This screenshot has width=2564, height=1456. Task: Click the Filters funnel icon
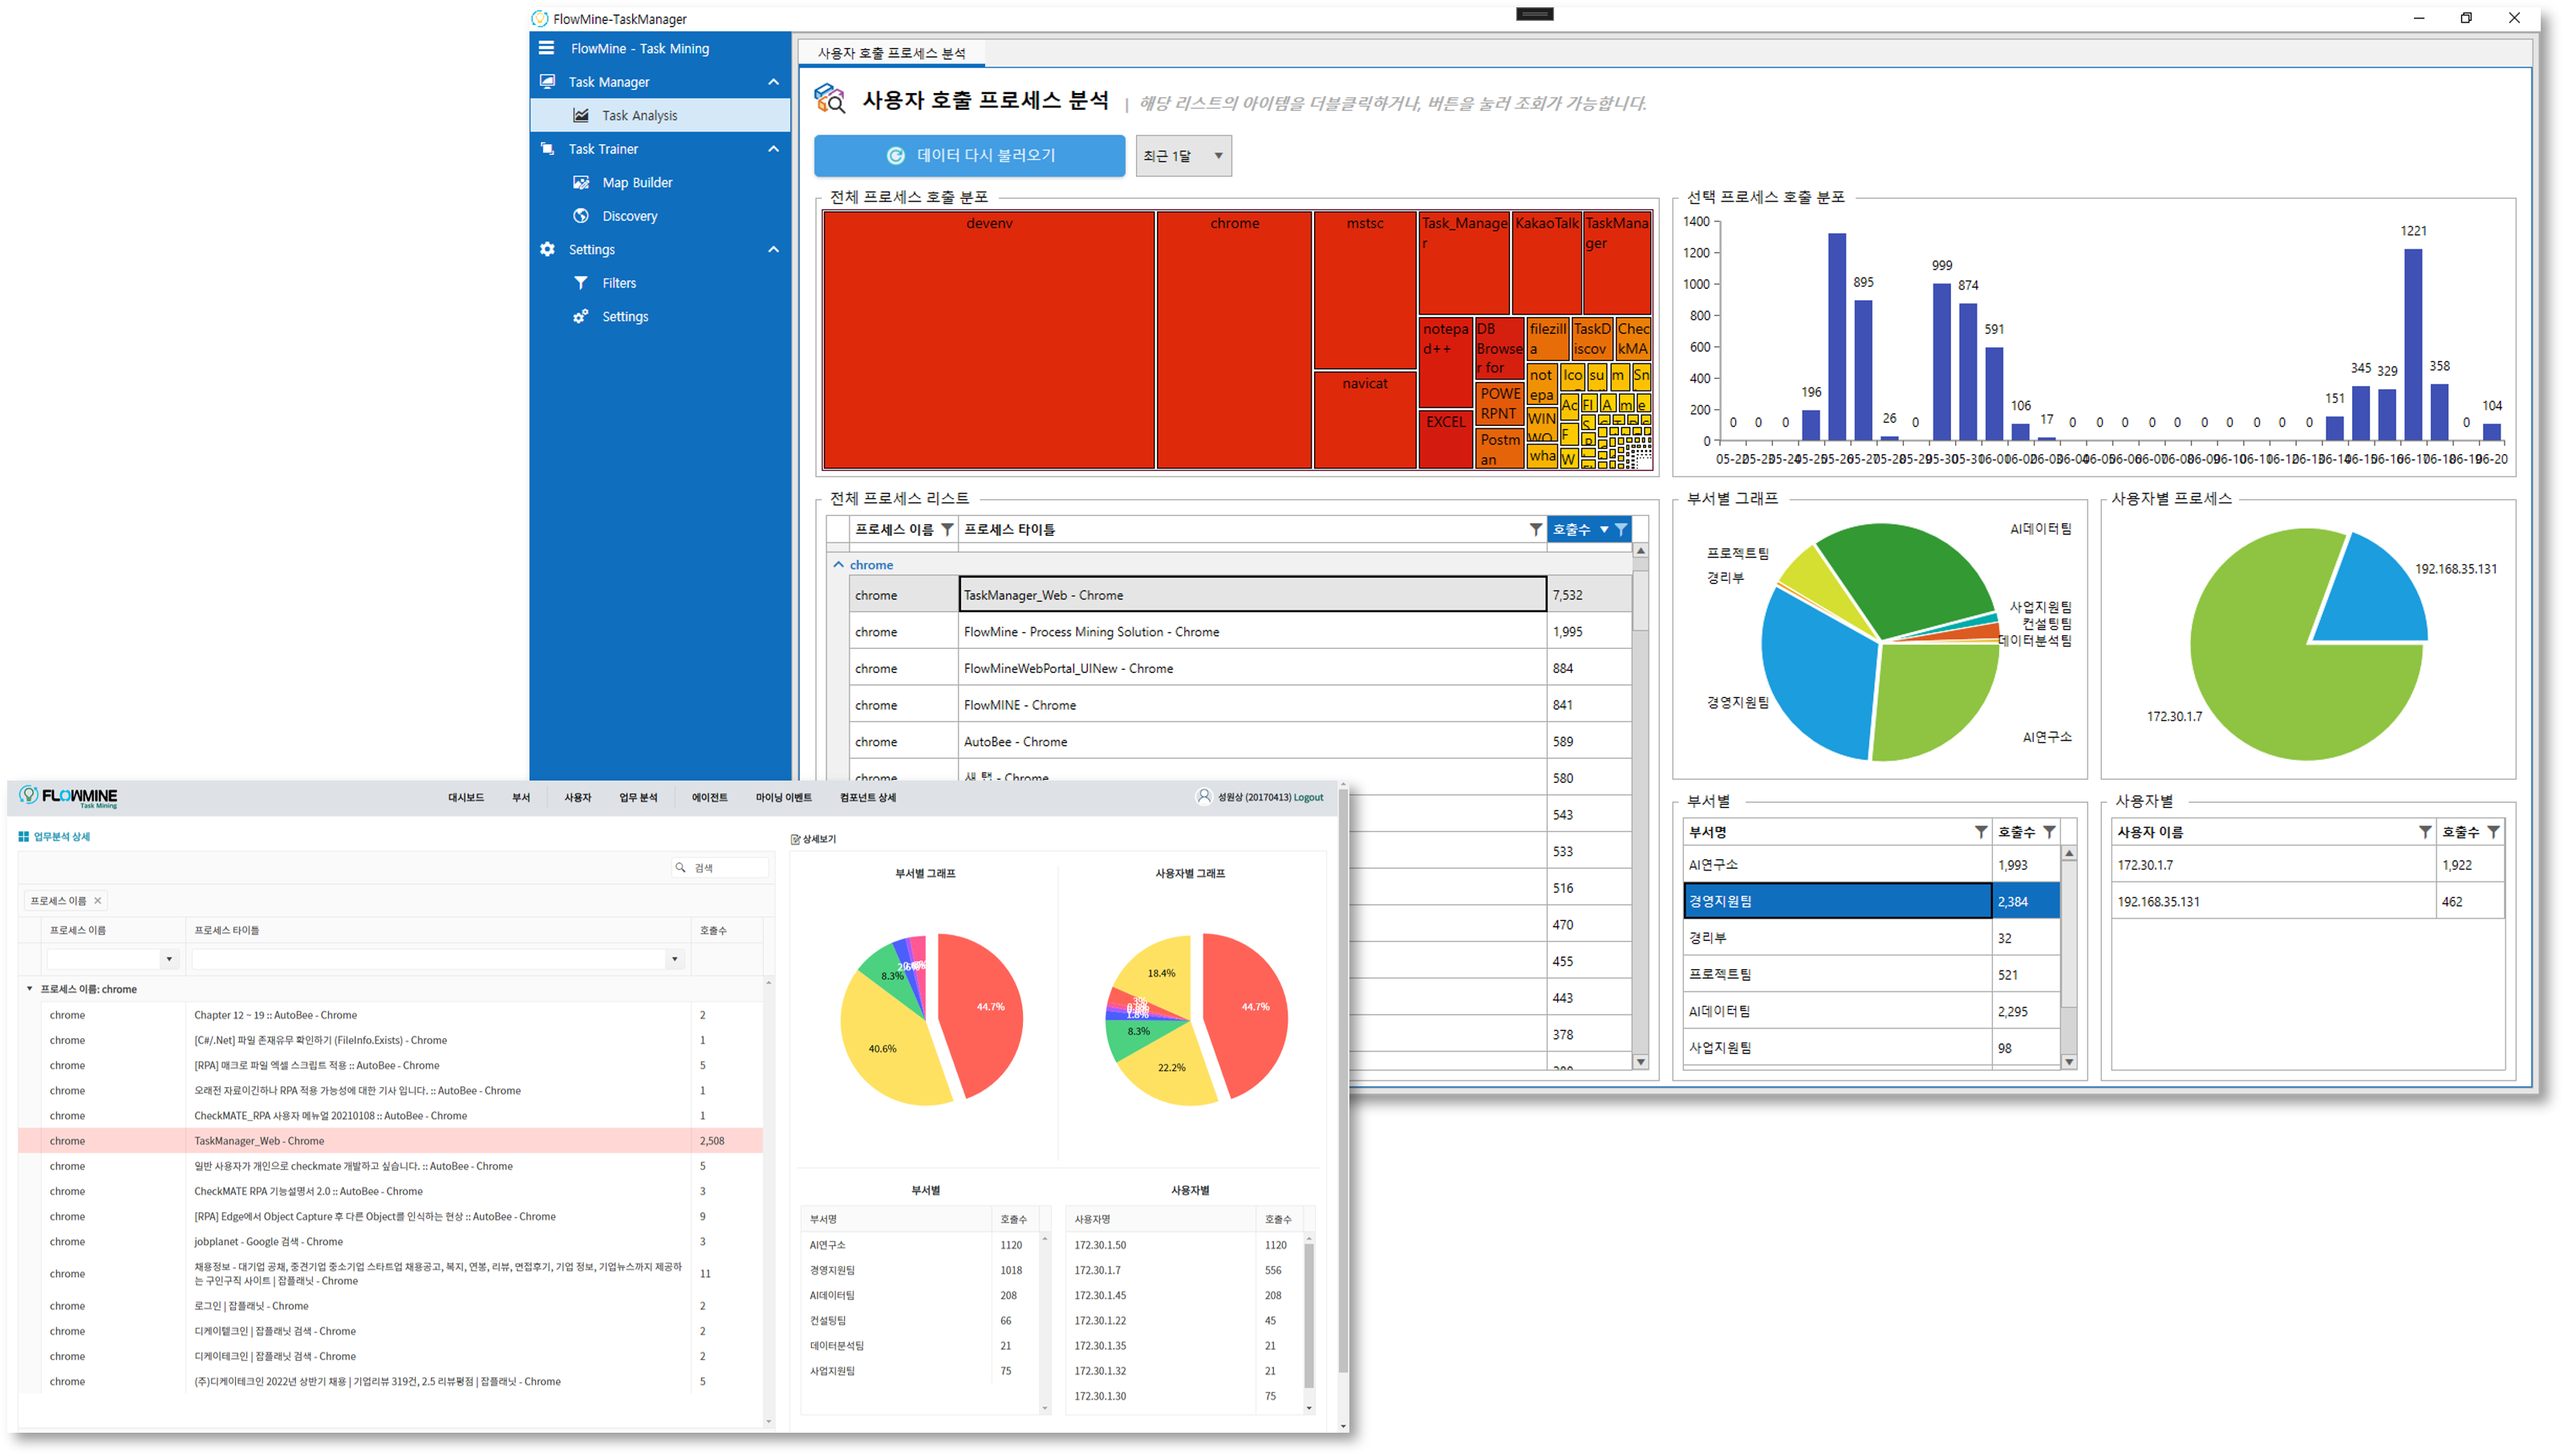tap(581, 283)
